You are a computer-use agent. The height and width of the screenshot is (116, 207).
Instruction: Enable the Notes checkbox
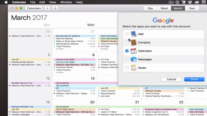tap(127, 68)
